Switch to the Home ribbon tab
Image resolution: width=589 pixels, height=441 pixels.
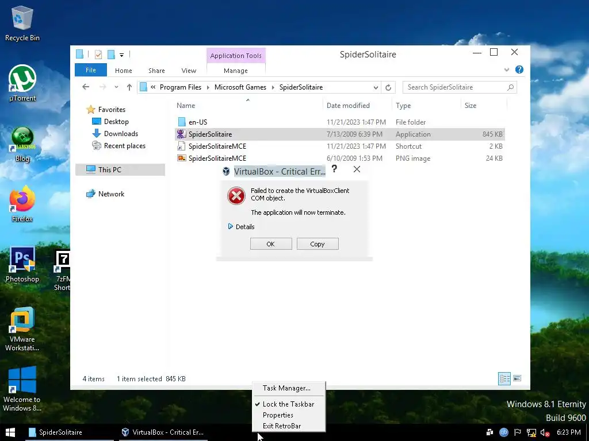click(x=123, y=71)
